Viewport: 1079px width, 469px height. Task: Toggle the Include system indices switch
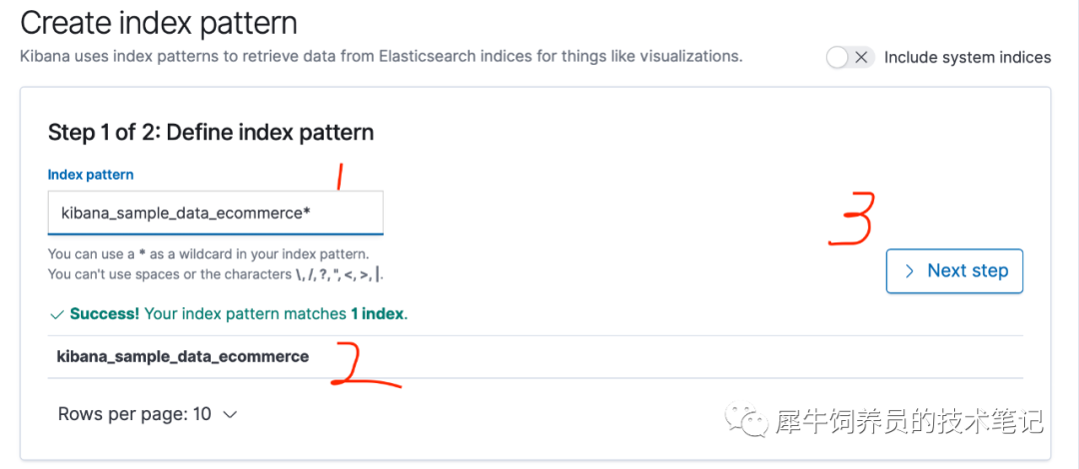[850, 57]
